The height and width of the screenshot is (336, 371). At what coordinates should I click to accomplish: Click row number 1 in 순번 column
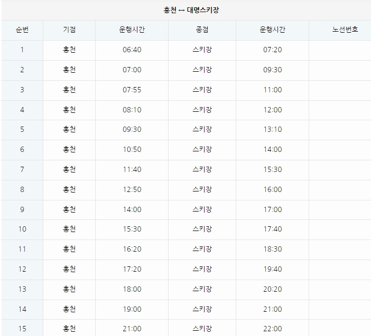coord(22,50)
